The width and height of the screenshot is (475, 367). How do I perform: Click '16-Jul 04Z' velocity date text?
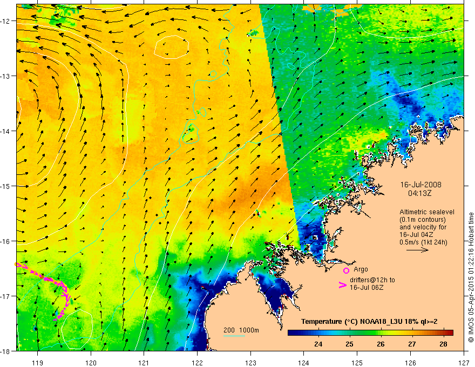pos(416,235)
